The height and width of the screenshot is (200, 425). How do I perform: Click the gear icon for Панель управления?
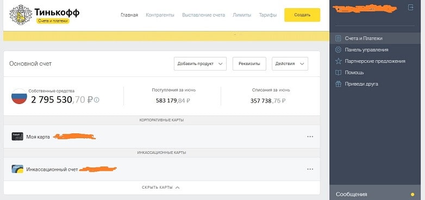pos(338,50)
